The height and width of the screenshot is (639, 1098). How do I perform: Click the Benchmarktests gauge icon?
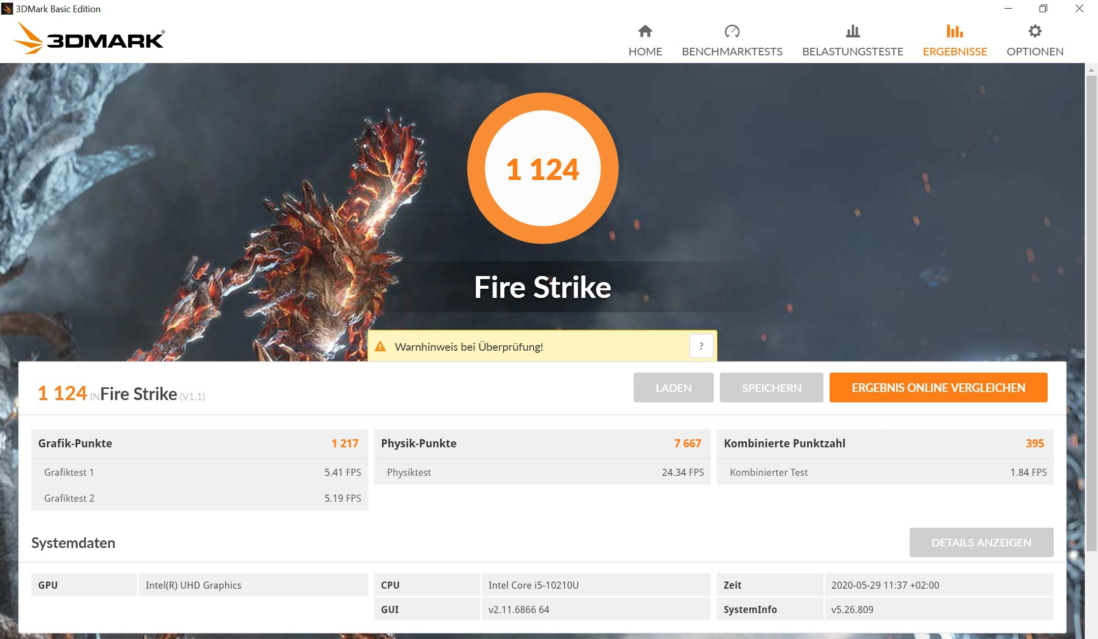pos(732,32)
